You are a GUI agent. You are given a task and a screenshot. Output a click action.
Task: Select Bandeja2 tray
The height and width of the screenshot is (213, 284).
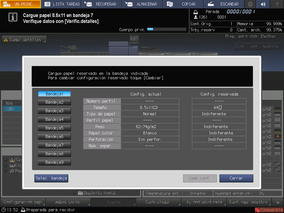pyautogui.click(x=54, y=102)
